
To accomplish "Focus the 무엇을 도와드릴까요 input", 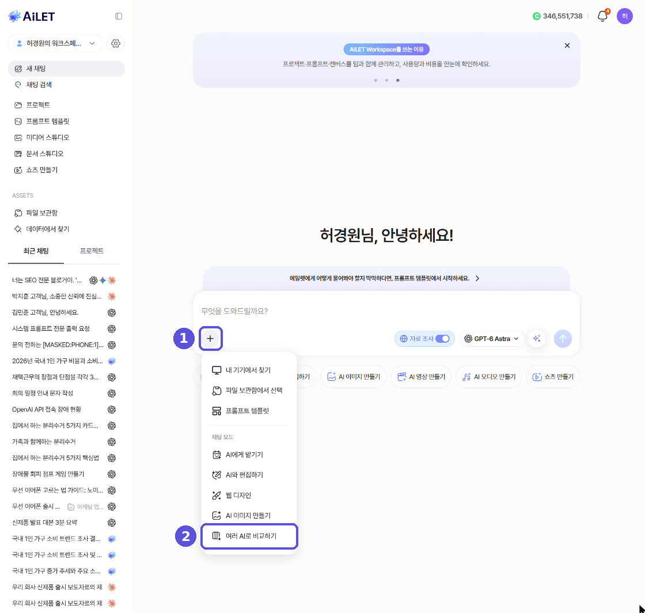I will pos(386,311).
